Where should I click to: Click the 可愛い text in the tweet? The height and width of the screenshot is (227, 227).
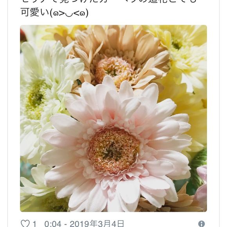(35, 13)
